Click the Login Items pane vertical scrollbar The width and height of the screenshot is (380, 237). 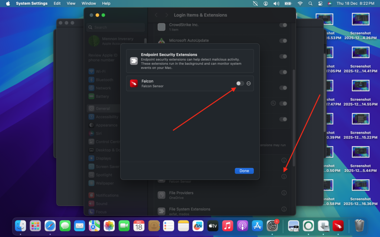click(294, 118)
